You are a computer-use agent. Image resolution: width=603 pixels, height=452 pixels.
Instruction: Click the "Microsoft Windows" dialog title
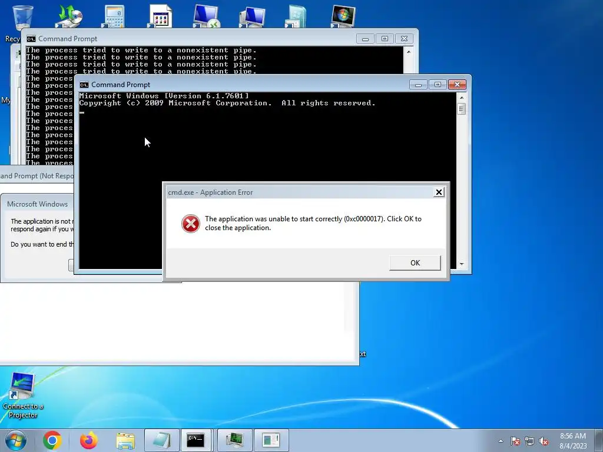[37, 204]
